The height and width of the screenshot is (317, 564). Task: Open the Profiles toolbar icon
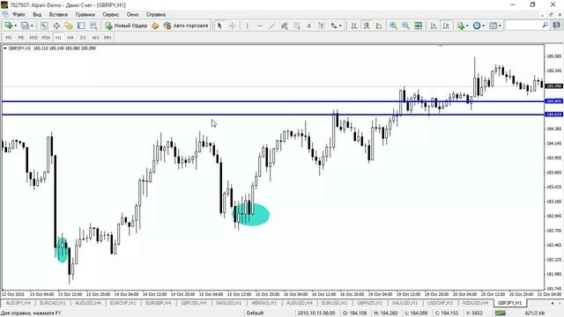pyautogui.click(x=25, y=26)
